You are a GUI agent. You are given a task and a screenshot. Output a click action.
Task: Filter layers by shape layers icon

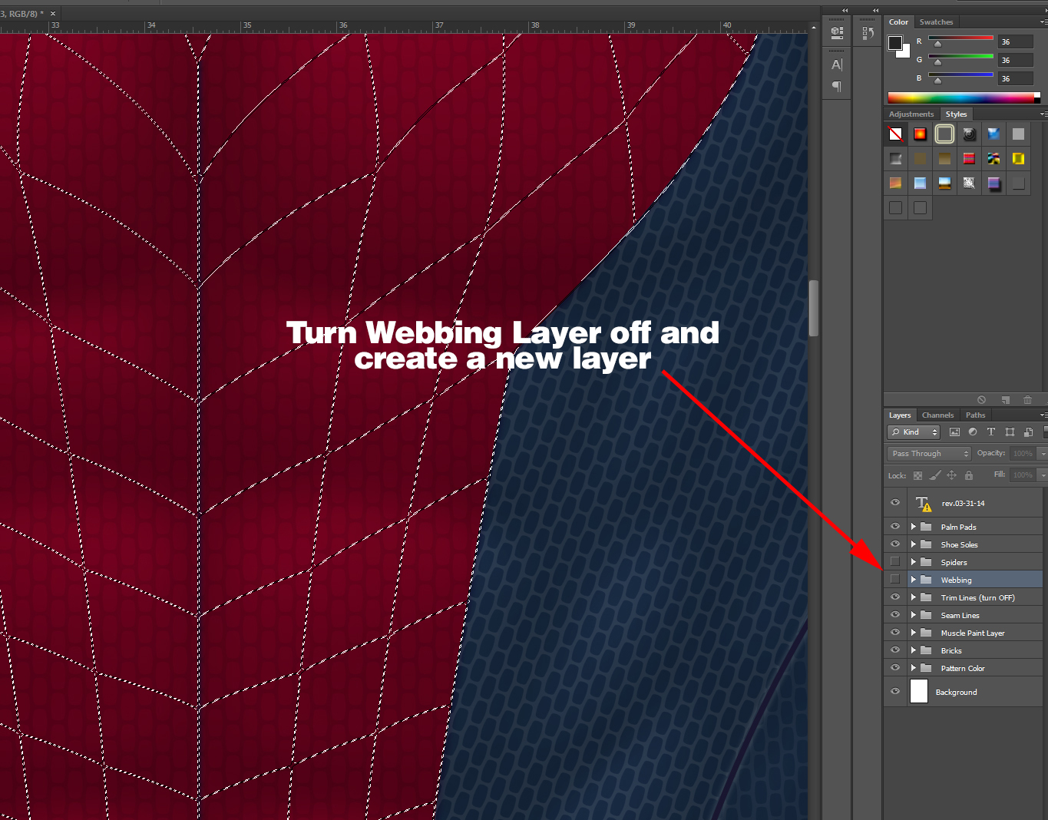pos(1010,432)
